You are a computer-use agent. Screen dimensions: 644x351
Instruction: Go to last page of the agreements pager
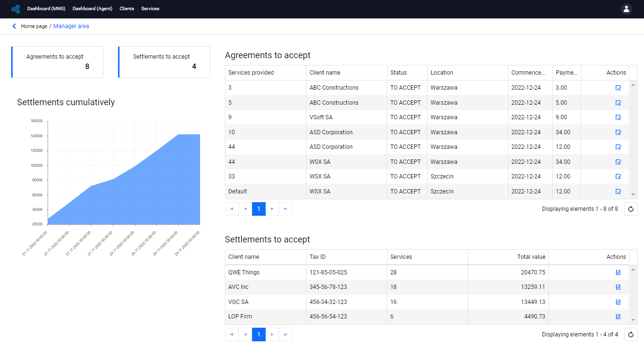pos(286,209)
